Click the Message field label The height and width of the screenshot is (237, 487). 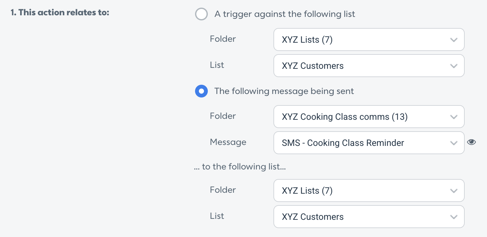(x=228, y=142)
